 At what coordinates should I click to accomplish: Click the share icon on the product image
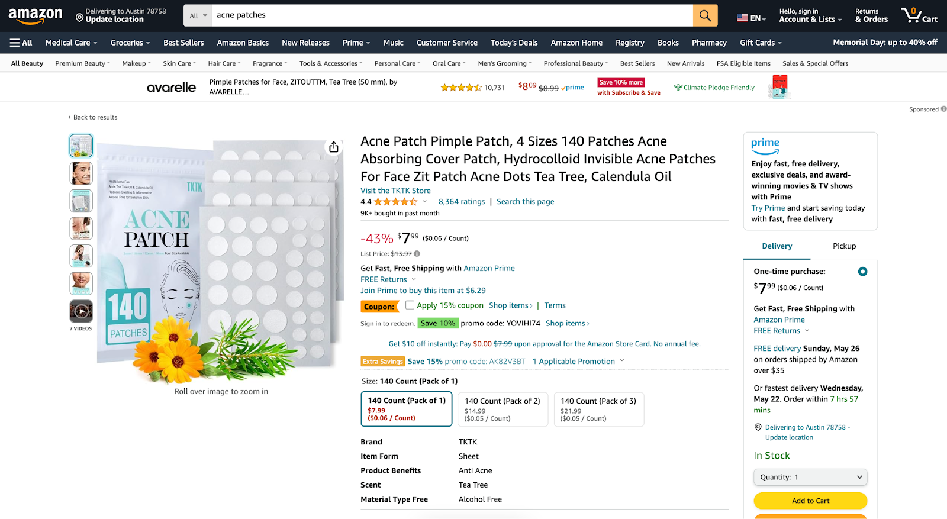tap(333, 146)
